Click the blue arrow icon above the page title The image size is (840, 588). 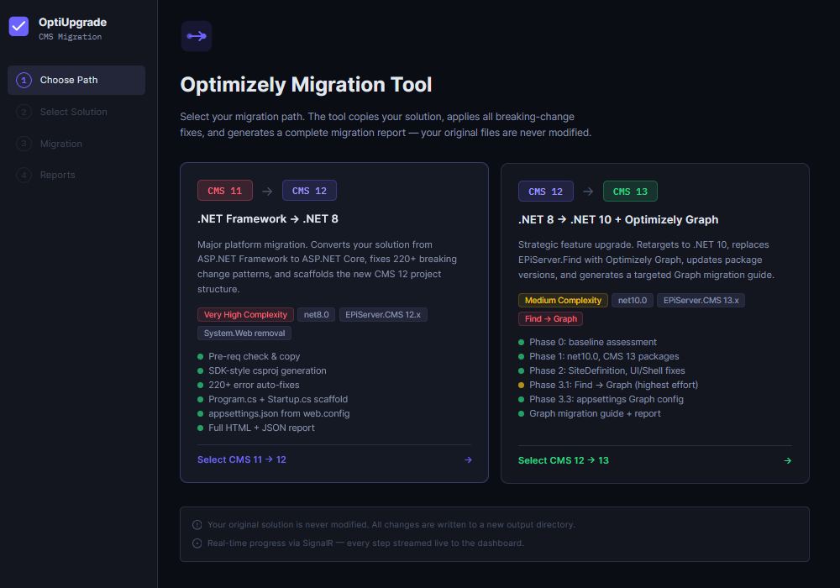[x=196, y=36]
